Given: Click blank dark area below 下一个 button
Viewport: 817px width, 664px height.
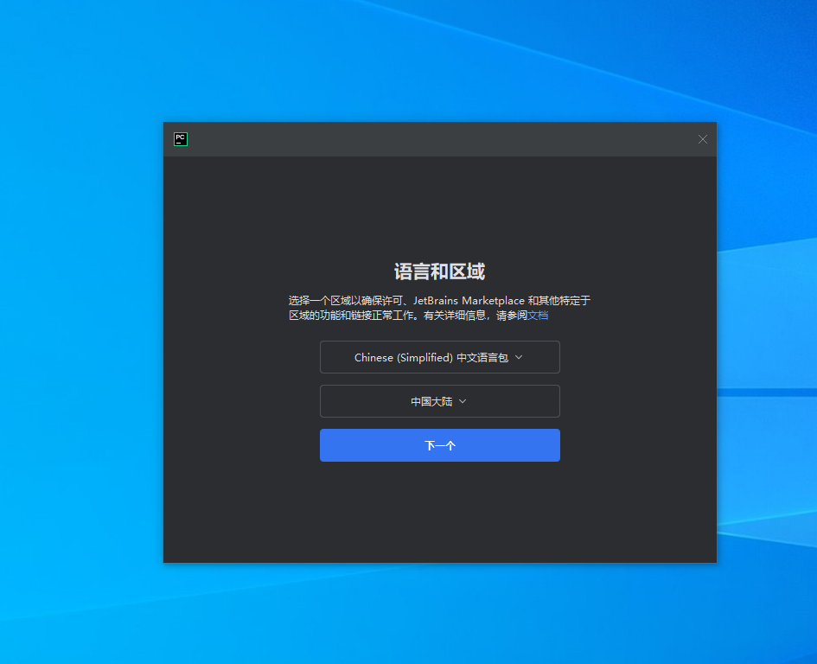Looking at the screenshot, I should pos(439,514).
